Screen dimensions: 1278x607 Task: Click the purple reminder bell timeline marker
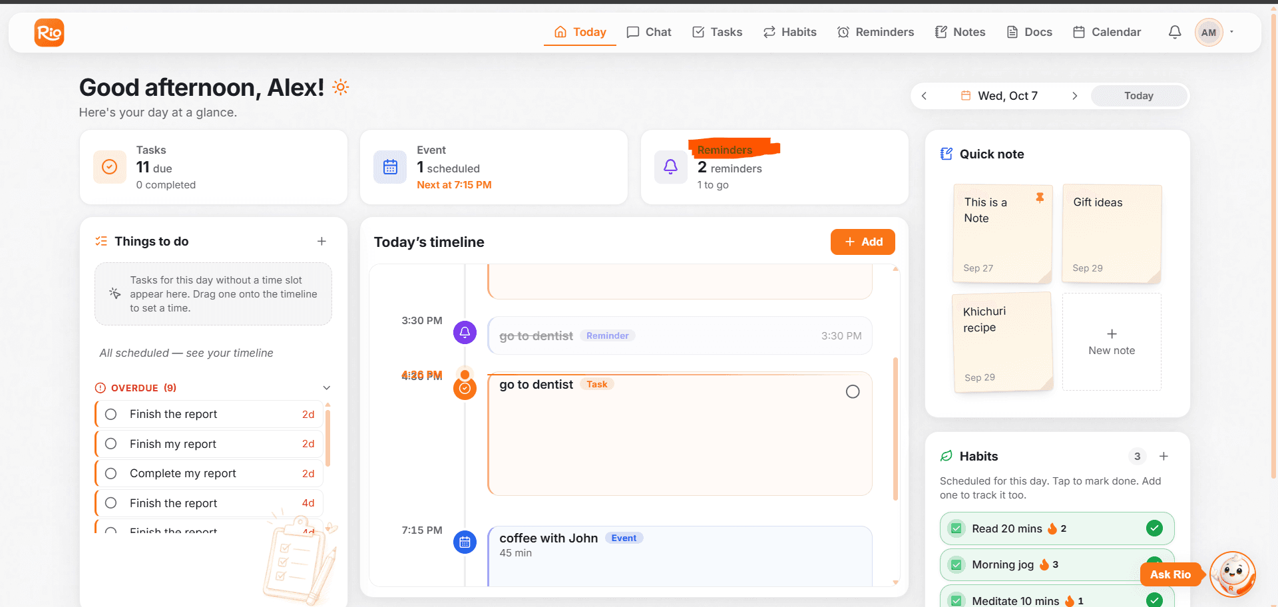tap(465, 332)
